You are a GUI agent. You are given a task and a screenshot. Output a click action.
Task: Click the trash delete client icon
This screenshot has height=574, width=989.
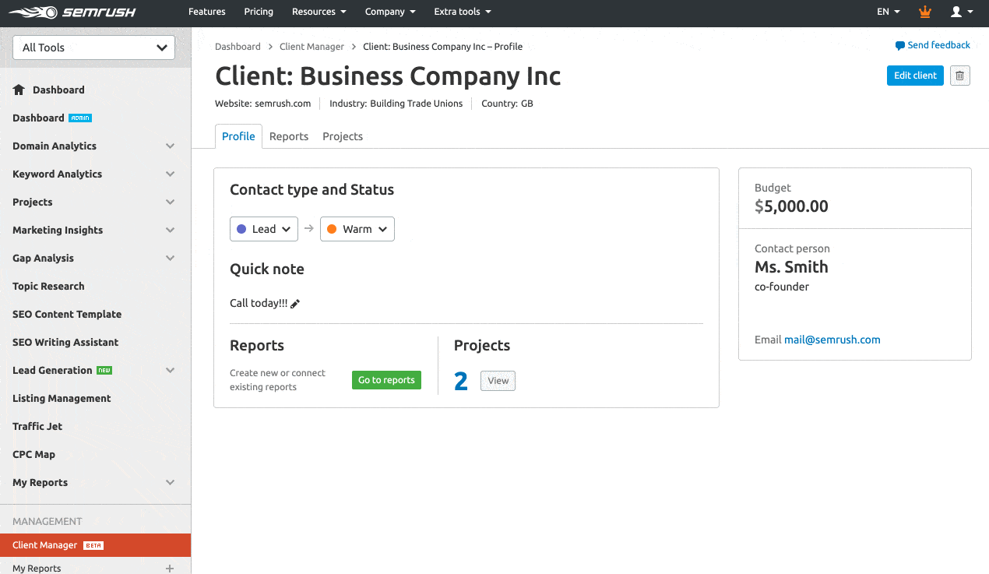pyautogui.click(x=959, y=76)
